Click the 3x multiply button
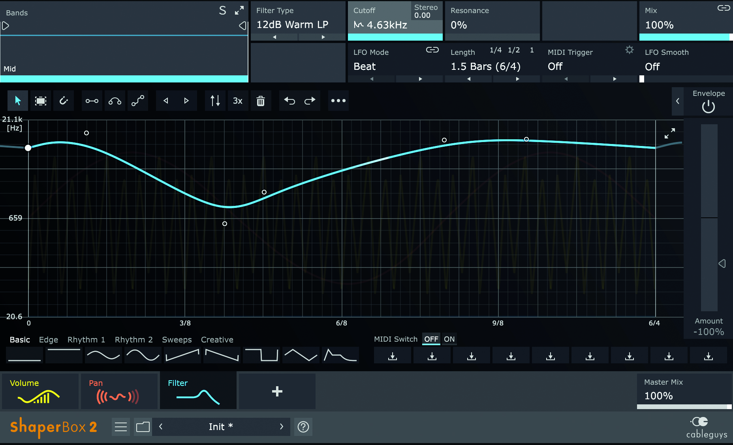 (x=238, y=101)
